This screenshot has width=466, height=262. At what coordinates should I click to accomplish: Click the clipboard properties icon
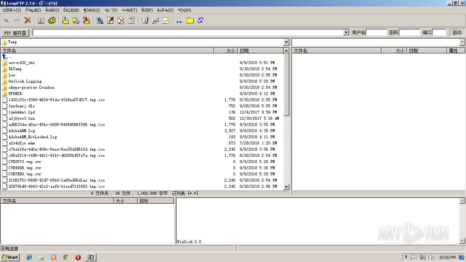coord(131,20)
